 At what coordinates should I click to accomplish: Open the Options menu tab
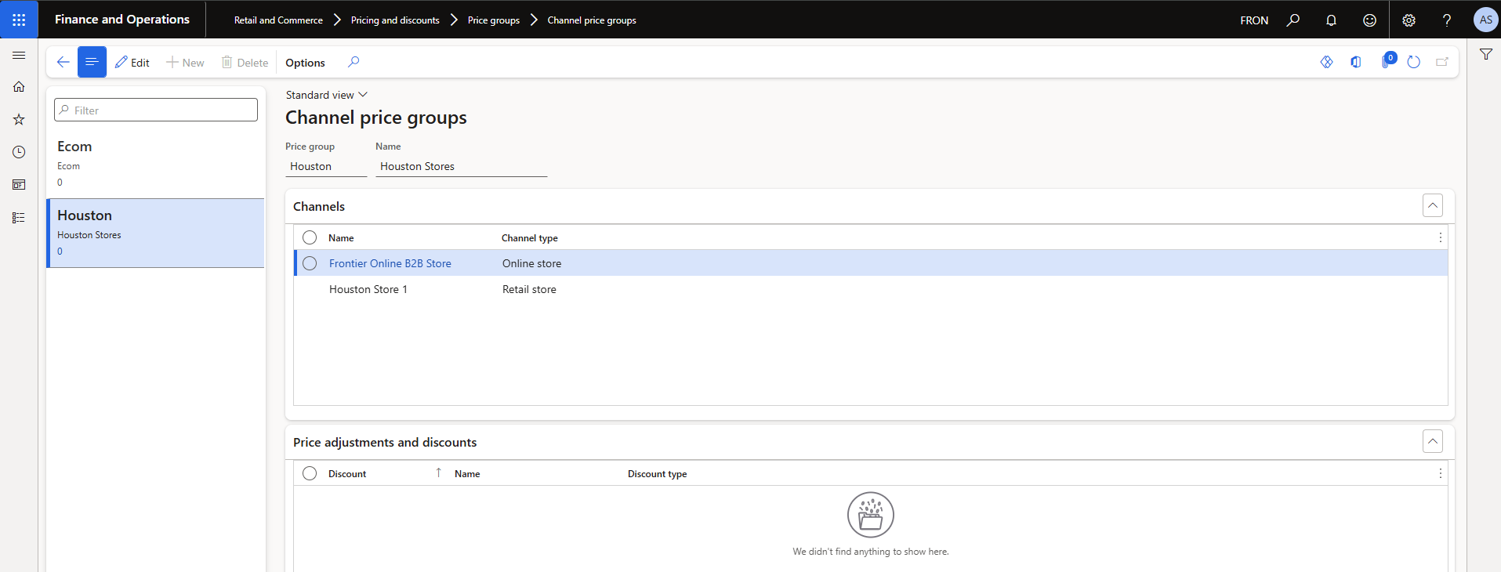pyautogui.click(x=305, y=63)
